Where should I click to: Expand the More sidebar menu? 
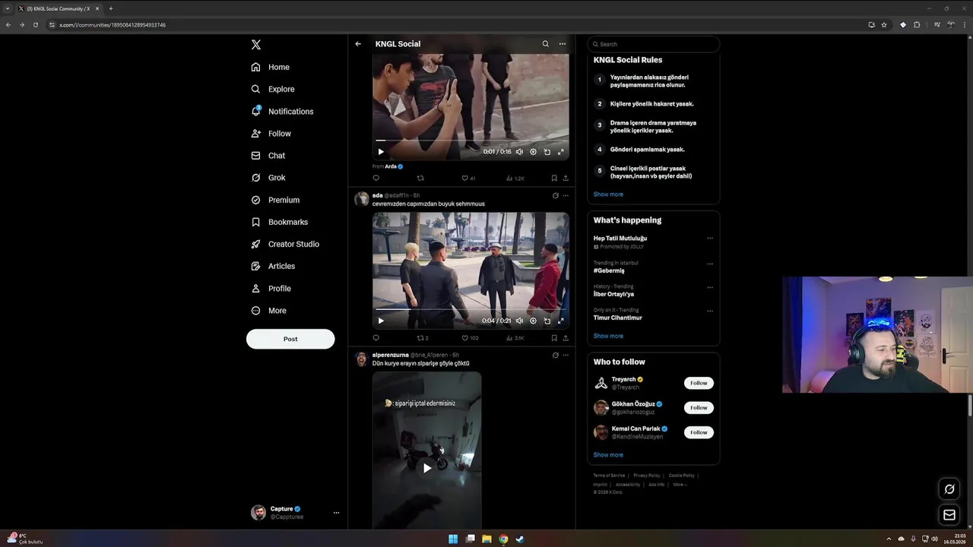[269, 311]
